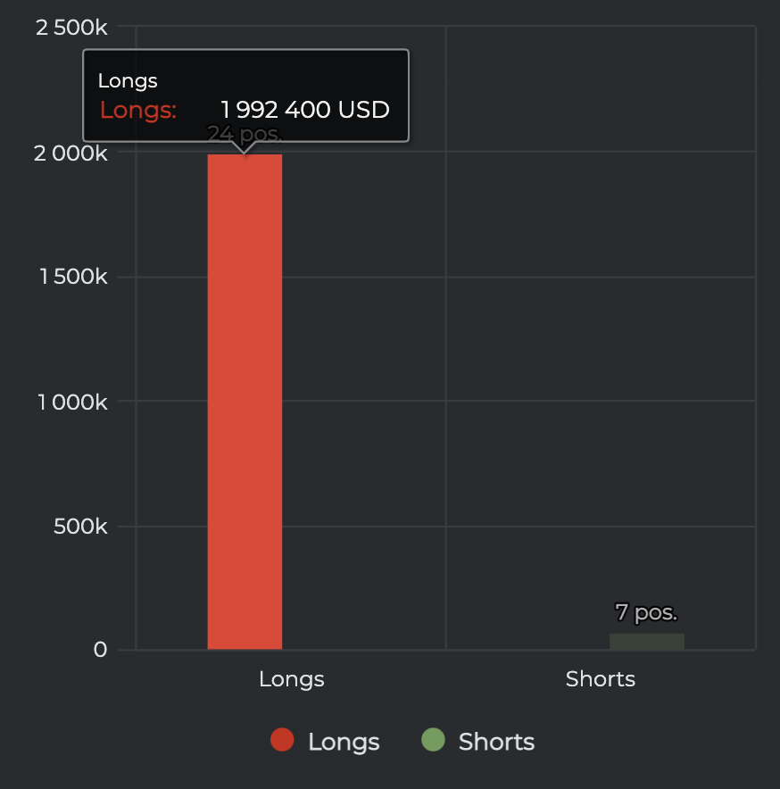
Task: Click the white Longs tooltip header
Action: pyautogui.click(x=128, y=80)
